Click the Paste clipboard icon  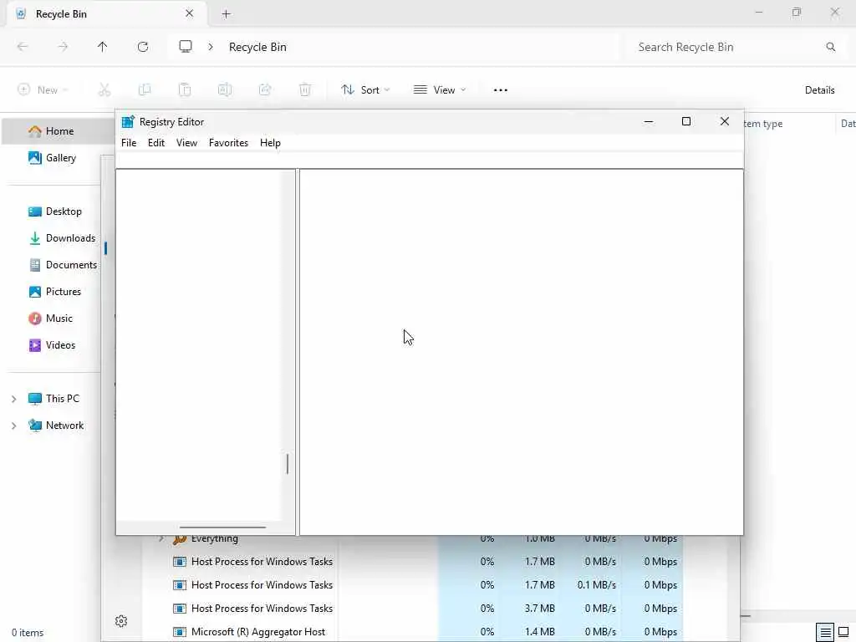185,90
